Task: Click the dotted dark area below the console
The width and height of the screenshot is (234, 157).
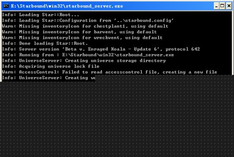Action: click(117, 120)
